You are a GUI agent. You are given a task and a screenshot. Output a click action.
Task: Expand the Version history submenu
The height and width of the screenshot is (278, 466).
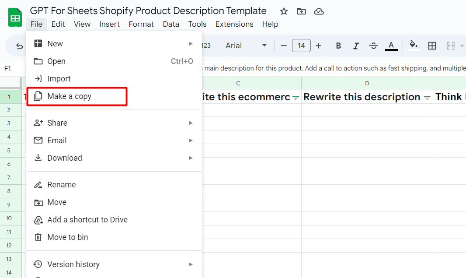(x=114, y=264)
